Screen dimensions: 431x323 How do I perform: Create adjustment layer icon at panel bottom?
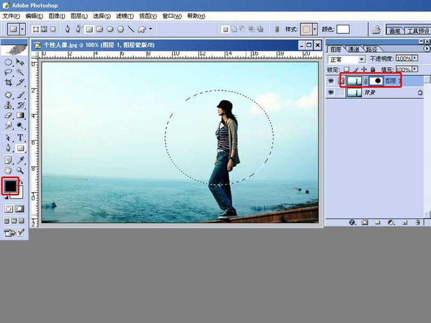[x=391, y=222]
